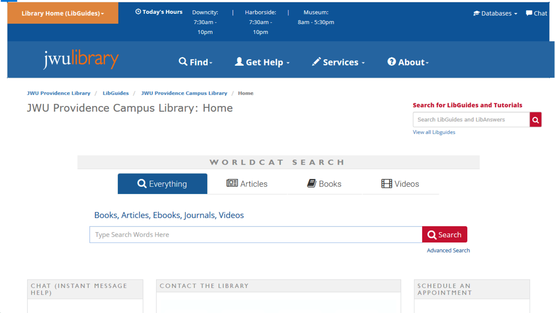555x313 pixels.
Task: Click the film strip icon on Videos tab
Action: (386, 184)
